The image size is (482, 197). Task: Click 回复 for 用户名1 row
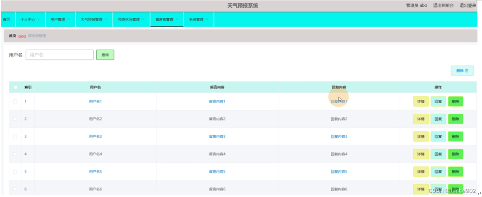point(438,101)
